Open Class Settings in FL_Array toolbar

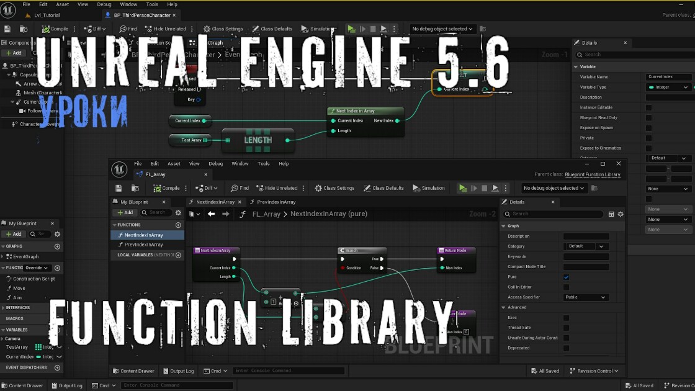pos(334,188)
